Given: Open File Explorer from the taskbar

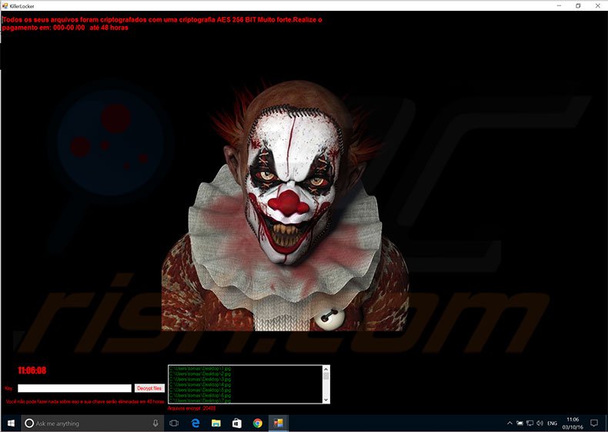Looking at the screenshot, I should click(216, 424).
